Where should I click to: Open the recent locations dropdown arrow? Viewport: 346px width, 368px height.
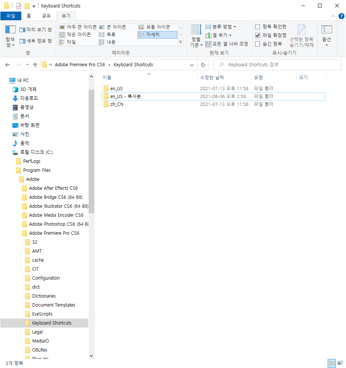27,65
